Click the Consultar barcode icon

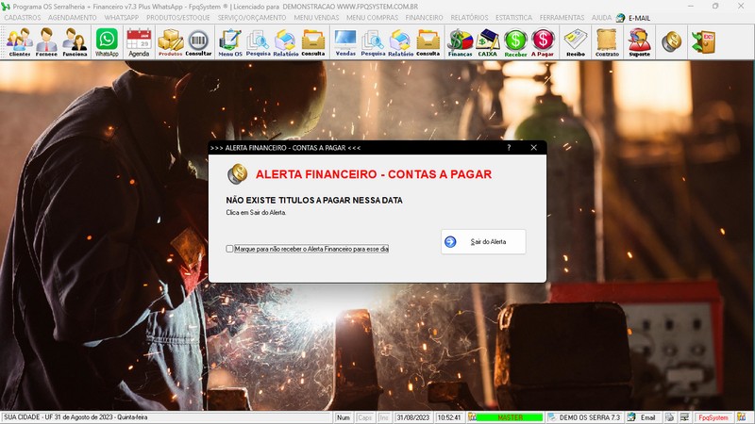(198, 41)
